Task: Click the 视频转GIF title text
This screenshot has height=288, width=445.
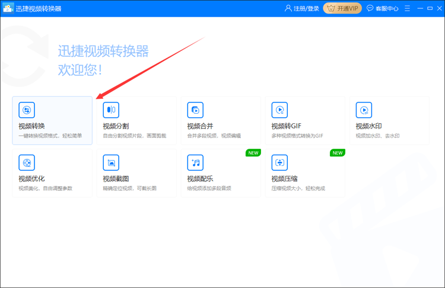Action: click(286, 126)
